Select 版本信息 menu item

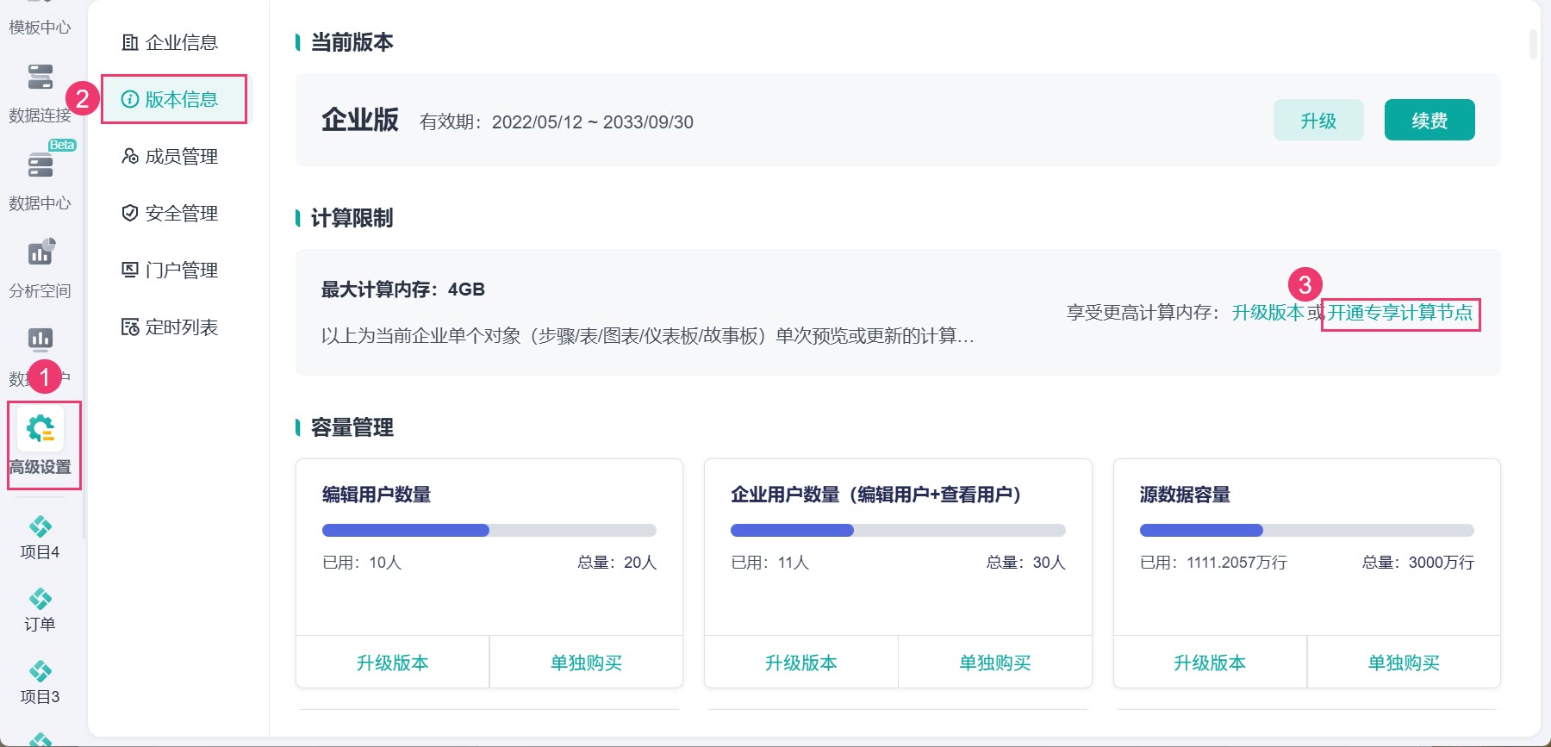(170, 99)
